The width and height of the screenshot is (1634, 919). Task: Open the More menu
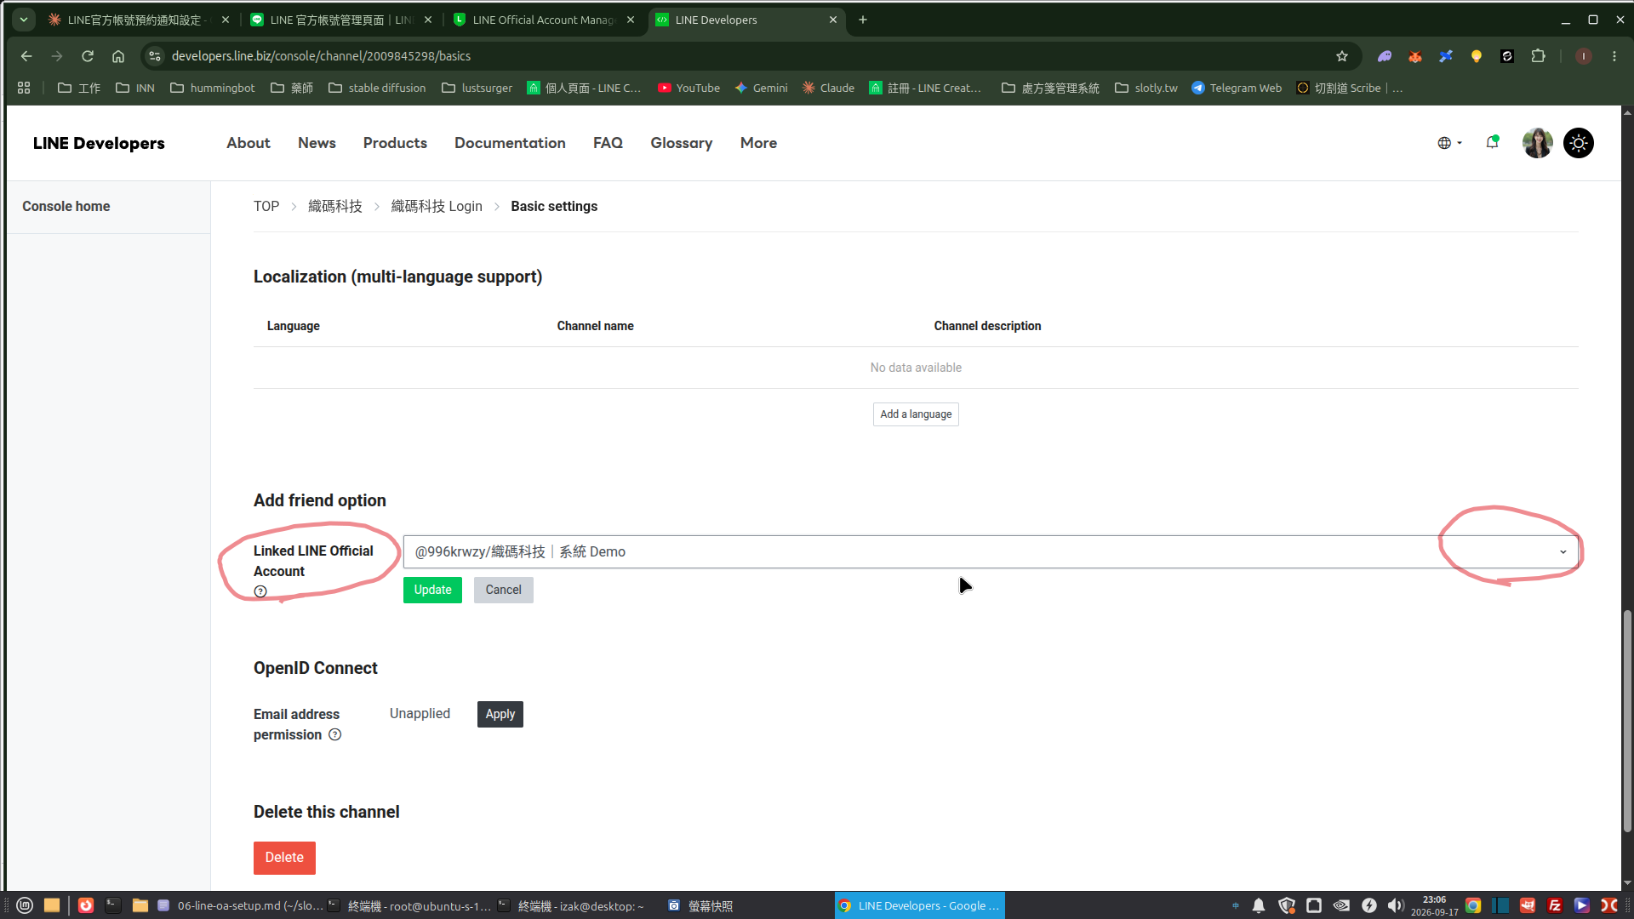tap(758, 143)
